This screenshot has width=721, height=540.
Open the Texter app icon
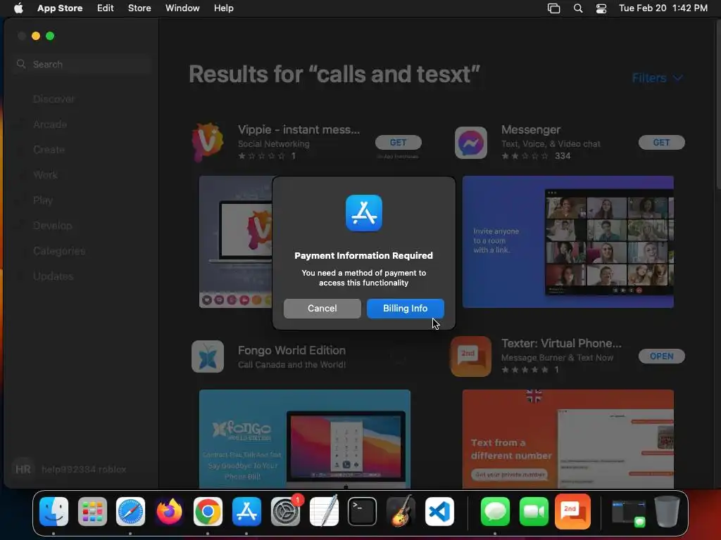pos(471,356)
